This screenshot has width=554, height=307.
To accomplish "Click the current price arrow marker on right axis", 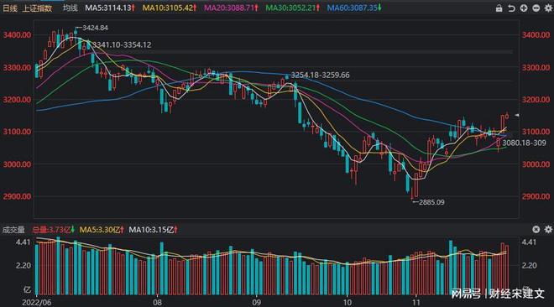I will (x=516, y=115).
